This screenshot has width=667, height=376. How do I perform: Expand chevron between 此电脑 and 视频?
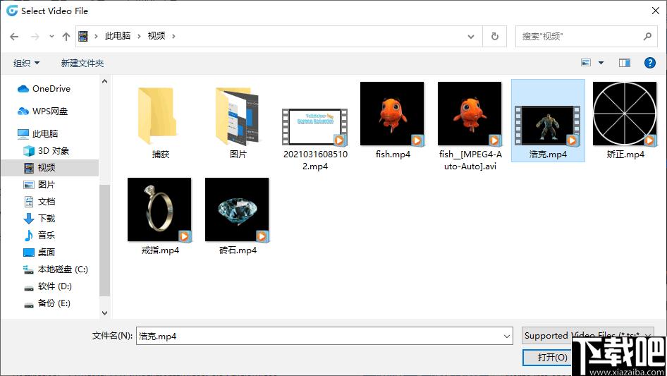click(139, 36)
